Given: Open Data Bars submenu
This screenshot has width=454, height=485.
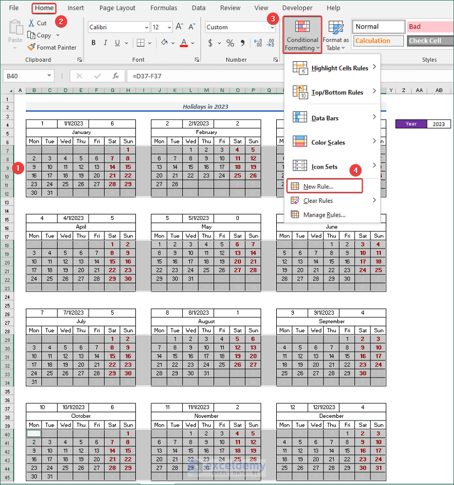Looking at the screenshot, I should 332,118.
